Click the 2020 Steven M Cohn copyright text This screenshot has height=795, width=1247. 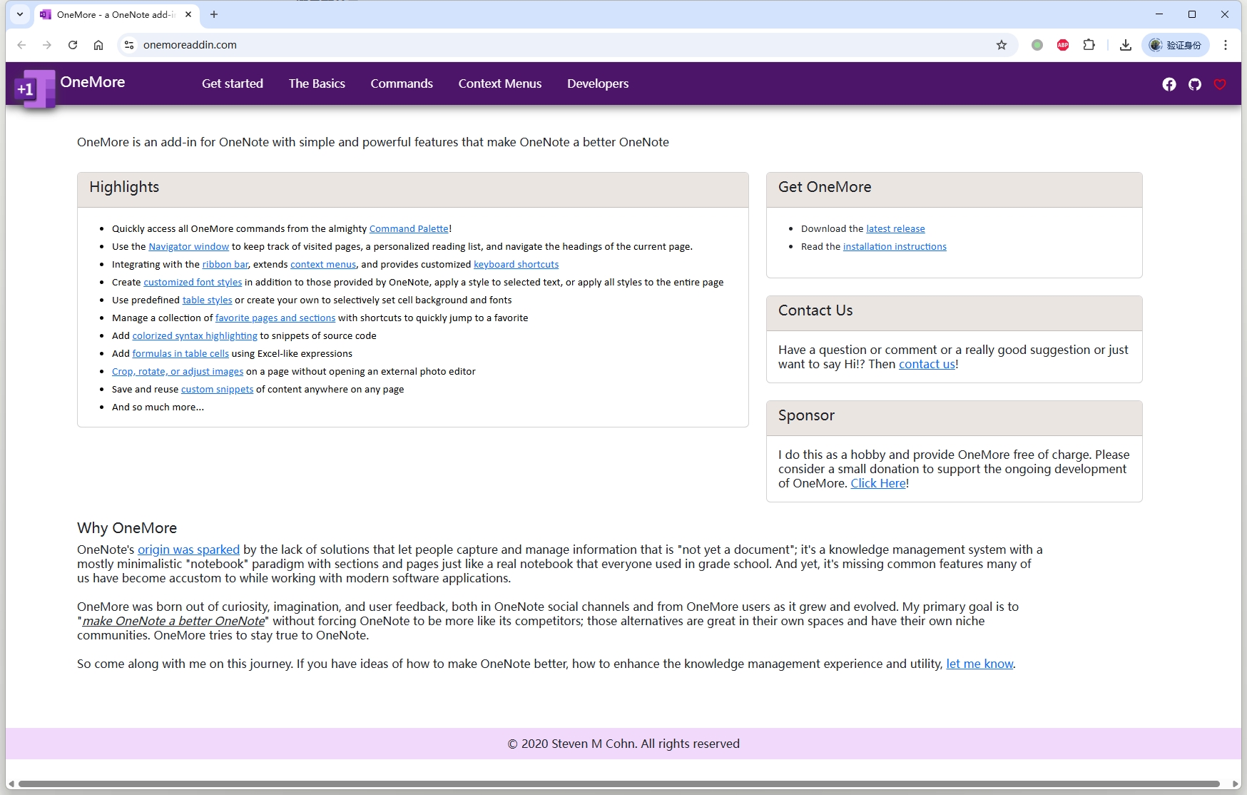[x=623, y=744]
